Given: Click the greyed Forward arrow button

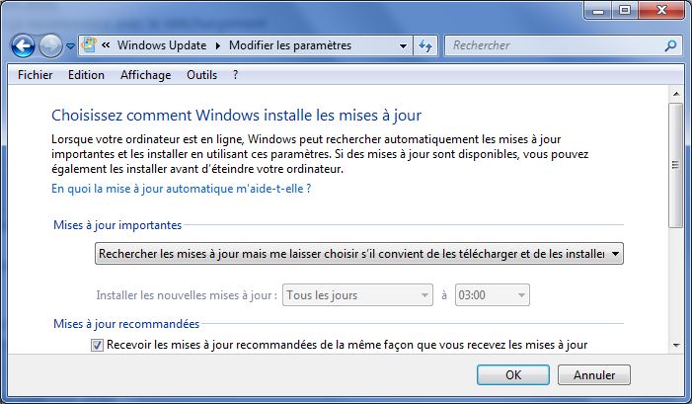Looking at the screenshot, I should point(50,45).
